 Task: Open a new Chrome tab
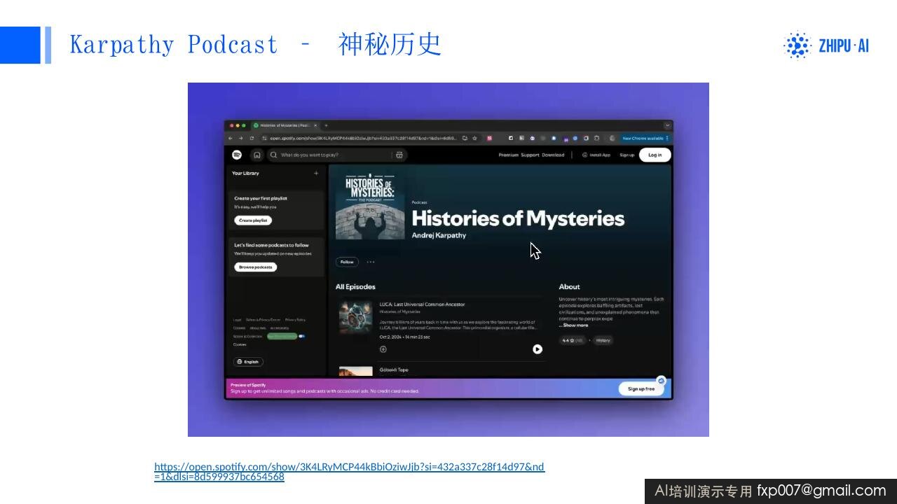[326, 125]
